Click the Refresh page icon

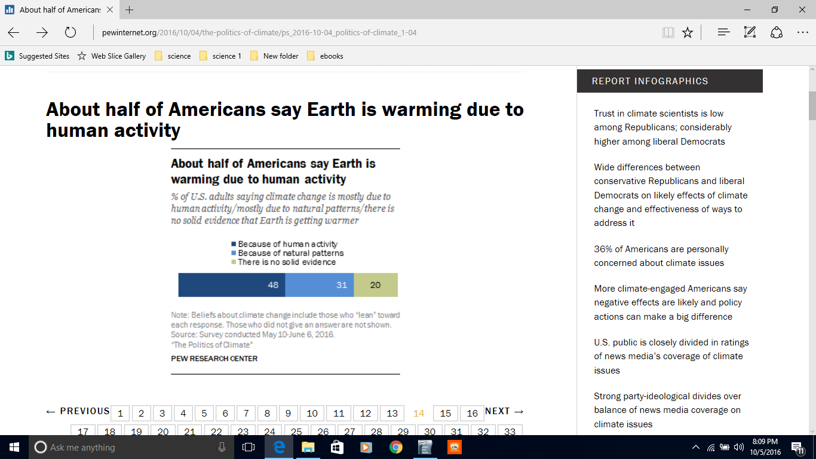(x=70, y=32)
